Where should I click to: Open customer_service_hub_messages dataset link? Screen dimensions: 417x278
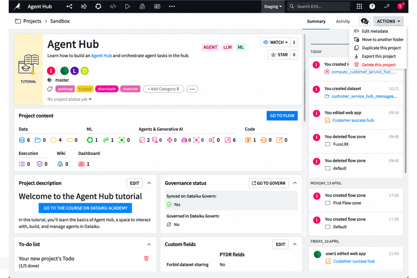tap(364, 96)
